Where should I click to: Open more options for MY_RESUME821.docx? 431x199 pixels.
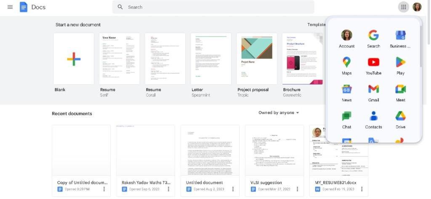(362, 189)
